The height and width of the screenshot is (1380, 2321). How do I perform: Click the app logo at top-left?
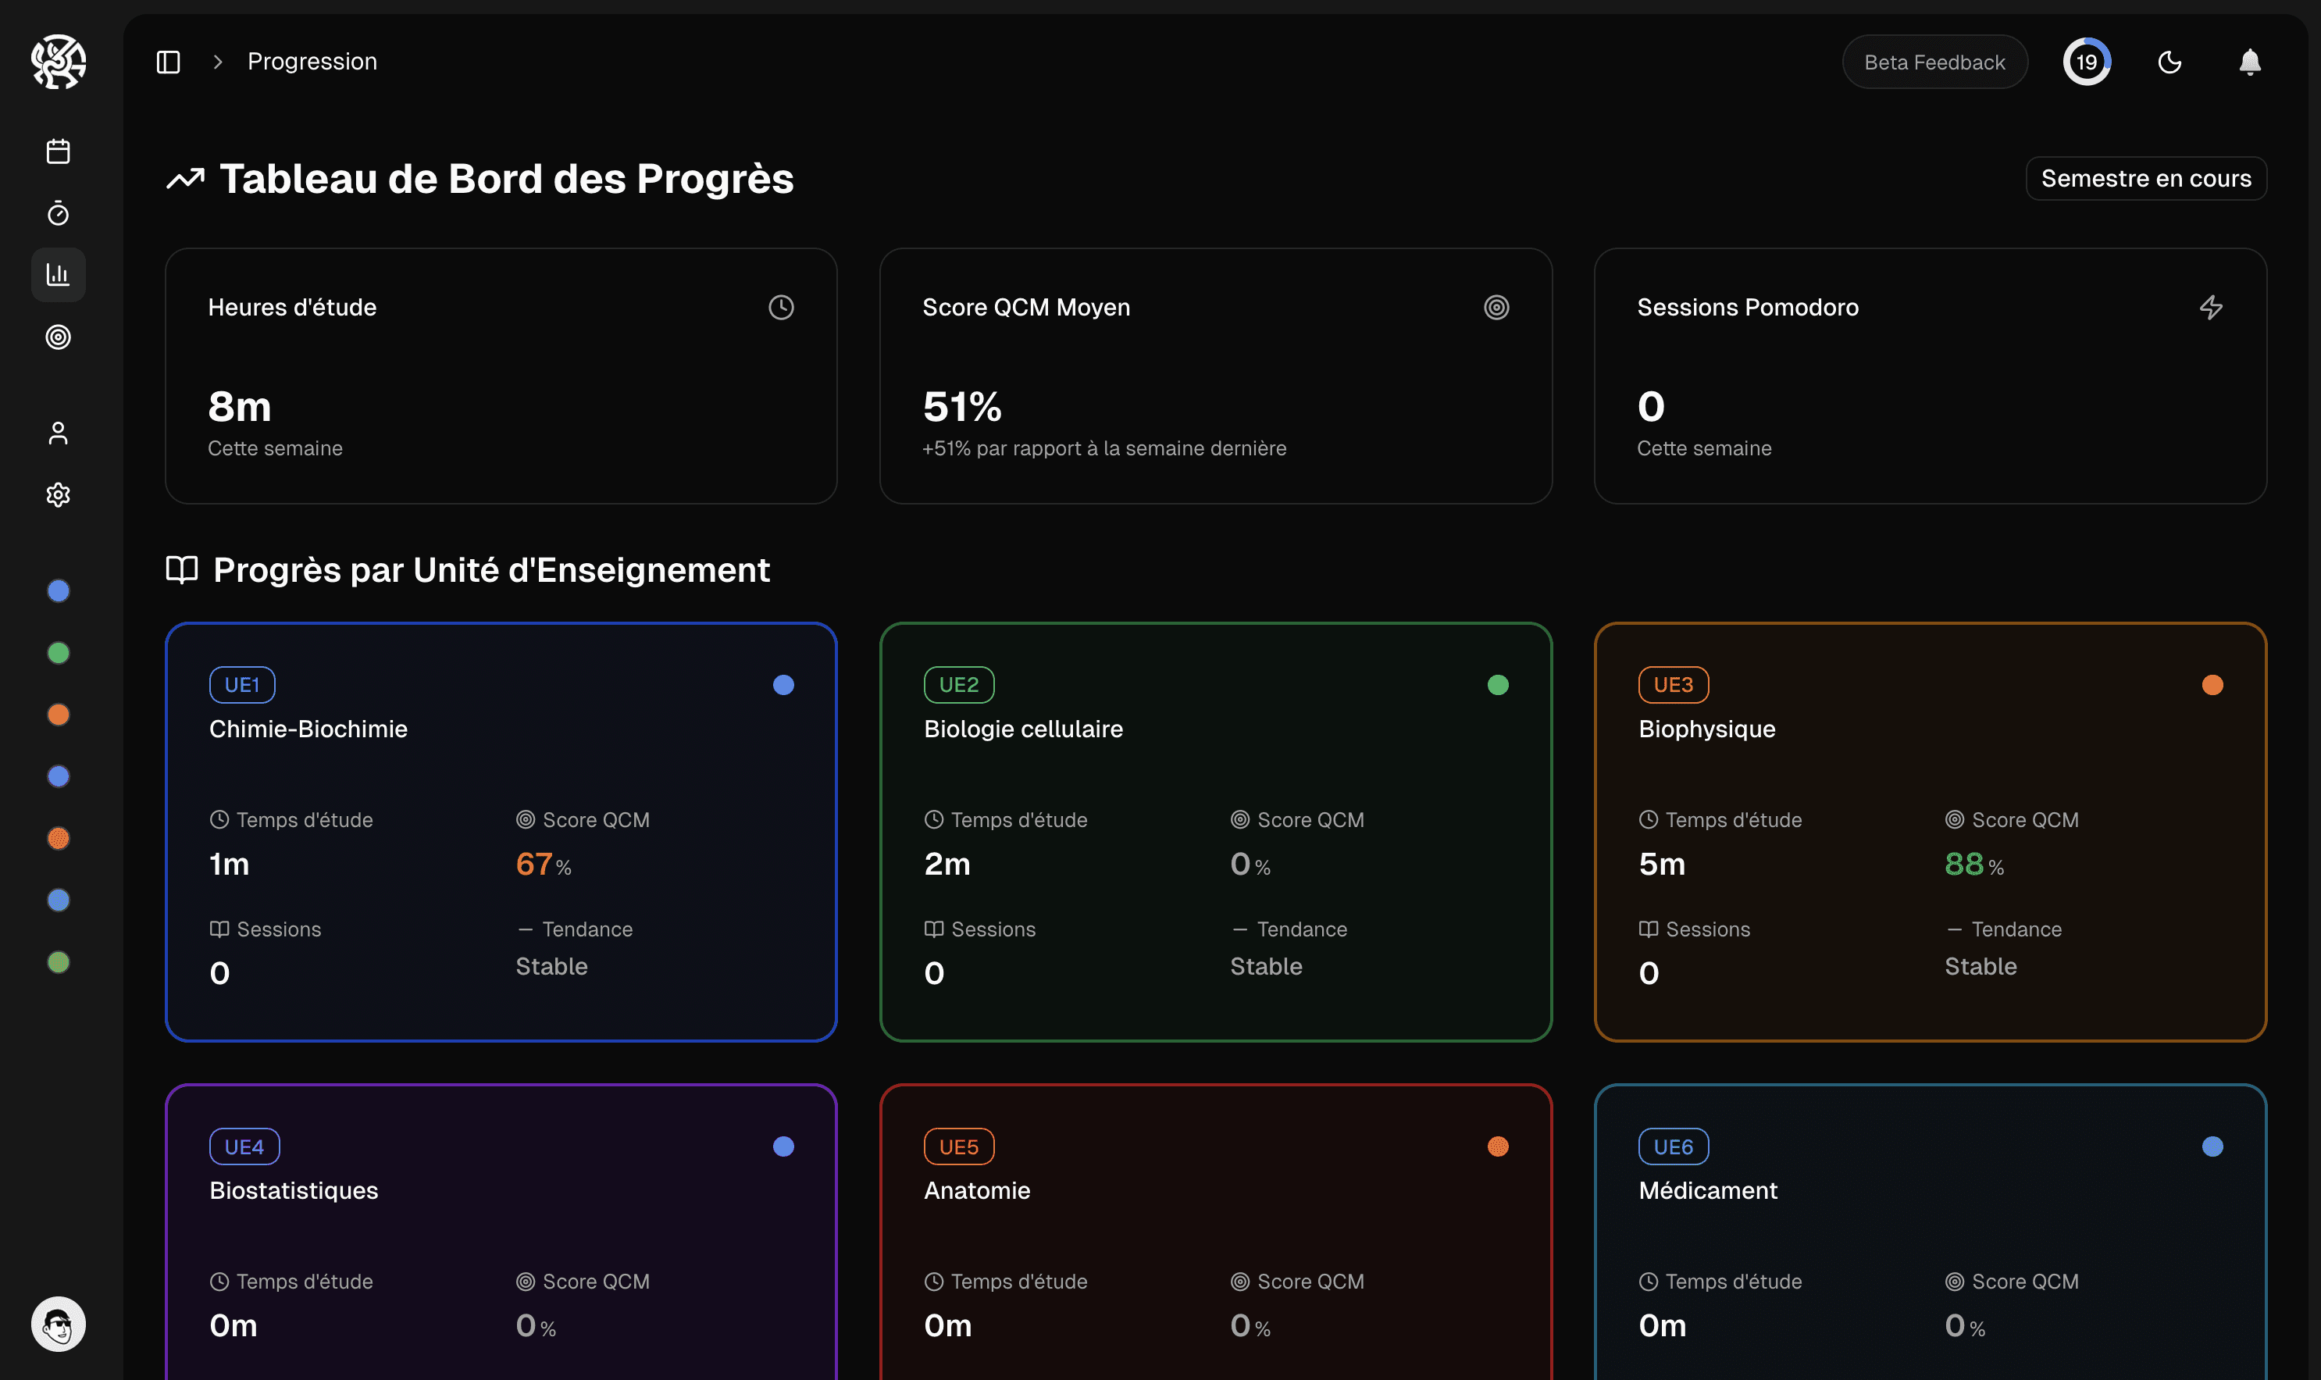58,62
